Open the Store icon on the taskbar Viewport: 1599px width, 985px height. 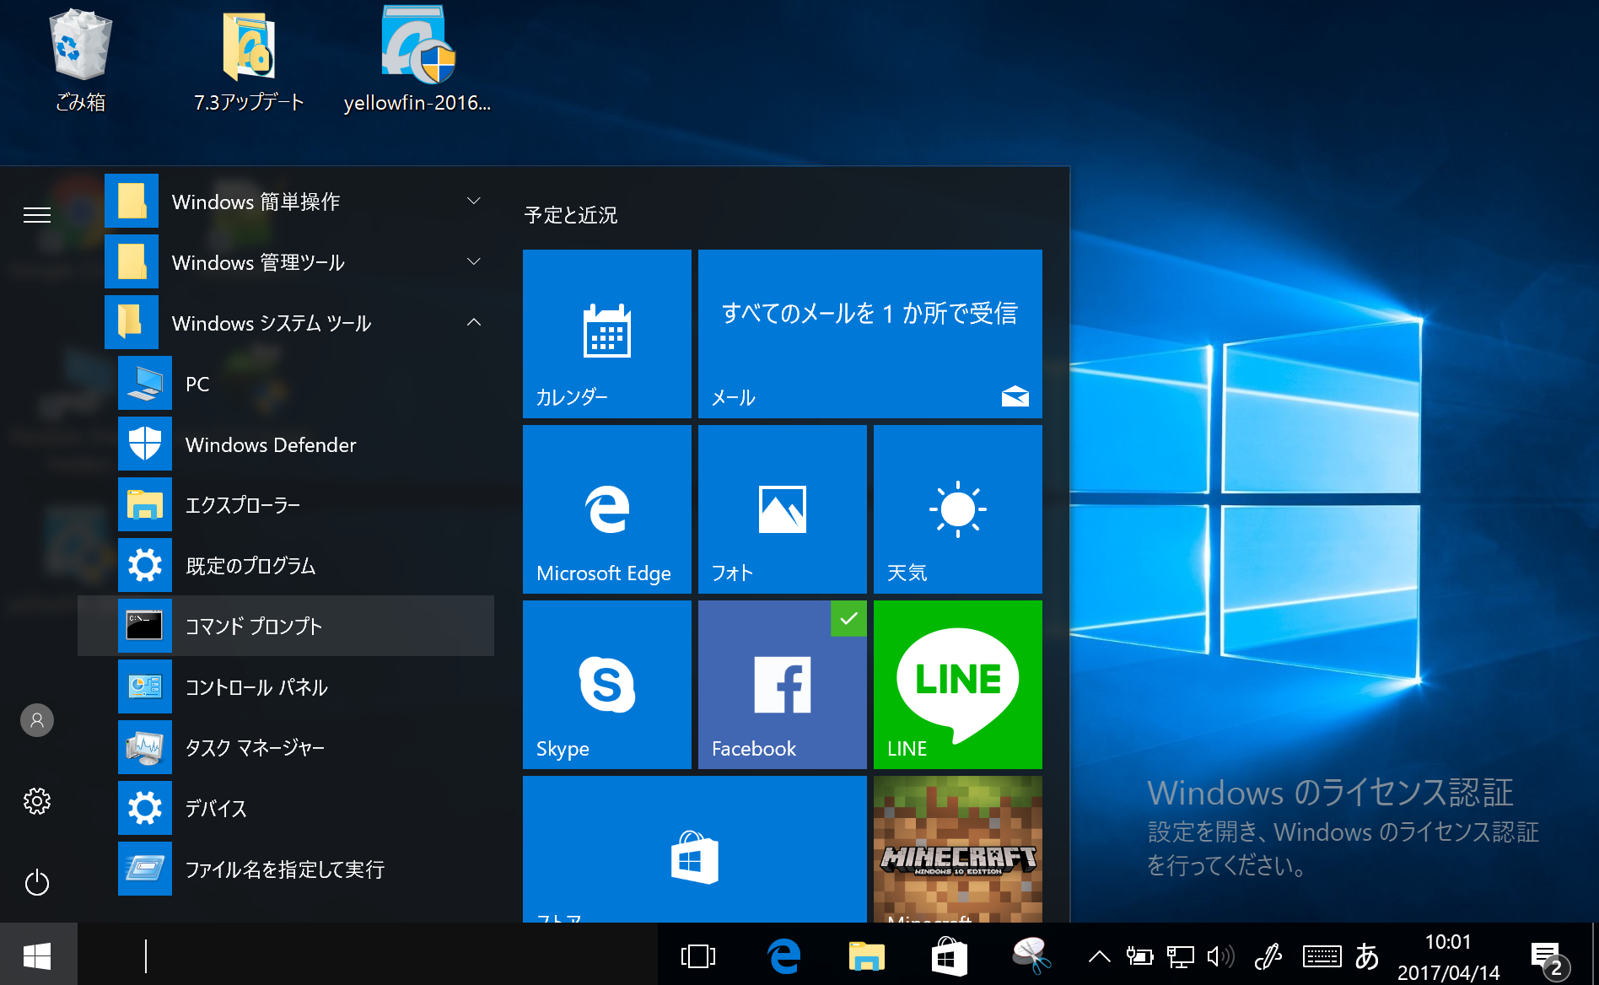point(949,956)
